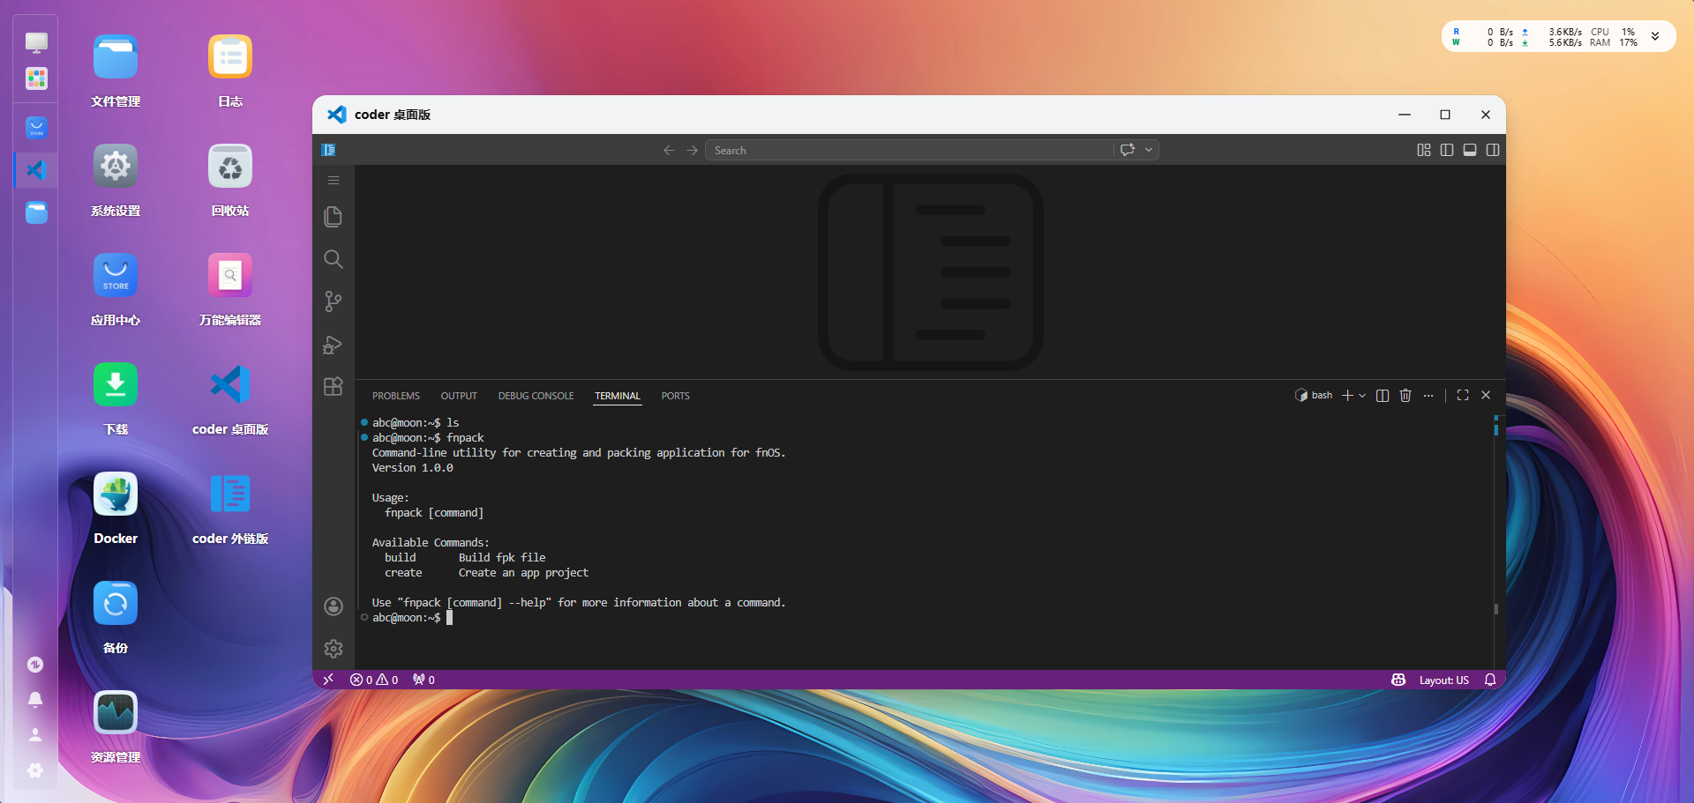The width and height of the screenshot is (1694, 803).
Task: Kill terminal with the trash icon
Action: tap(1405, 396)
